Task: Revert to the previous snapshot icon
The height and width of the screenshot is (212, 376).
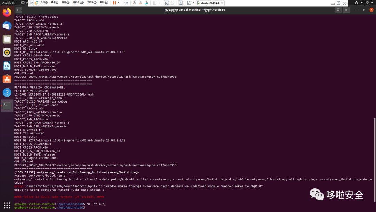Action: (x=141, y=3)
